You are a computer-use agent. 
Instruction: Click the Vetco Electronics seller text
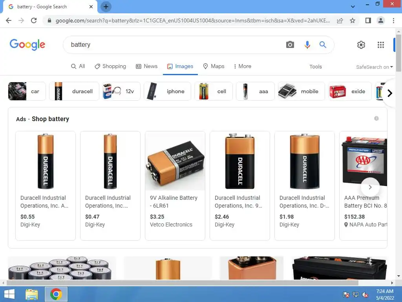pyautogui.click(x=171, y=225)
